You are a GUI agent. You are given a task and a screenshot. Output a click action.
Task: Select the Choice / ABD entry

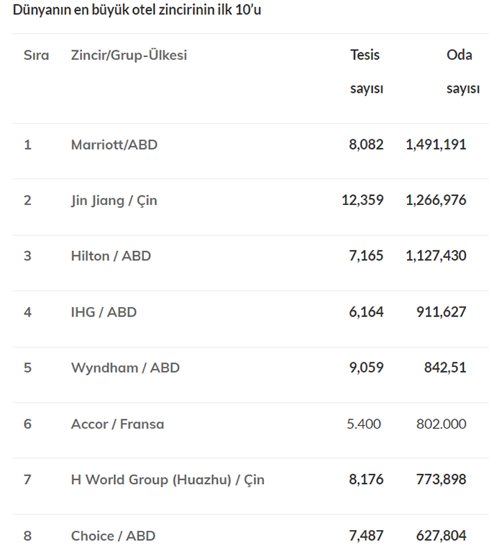tap(113, 536)
